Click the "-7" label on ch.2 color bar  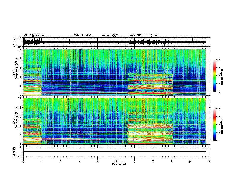click(x=219, y=140)
